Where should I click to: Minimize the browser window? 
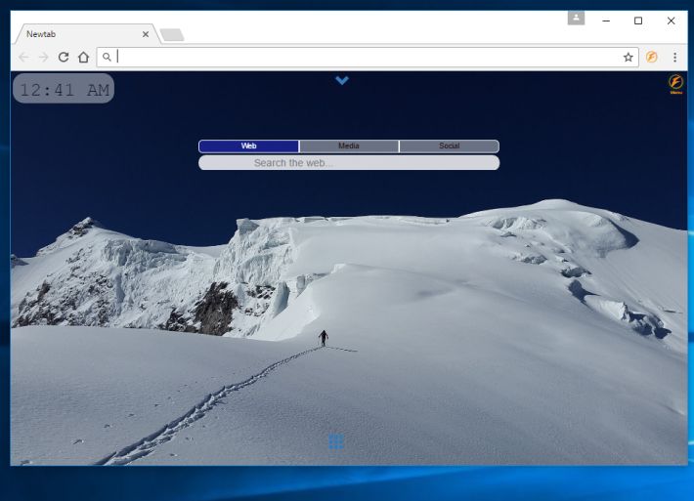[x=606, y=21]
